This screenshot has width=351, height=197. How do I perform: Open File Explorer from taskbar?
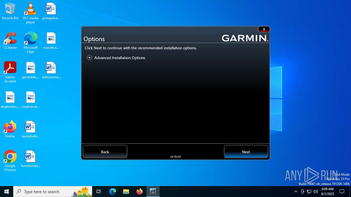pos(126,192)
